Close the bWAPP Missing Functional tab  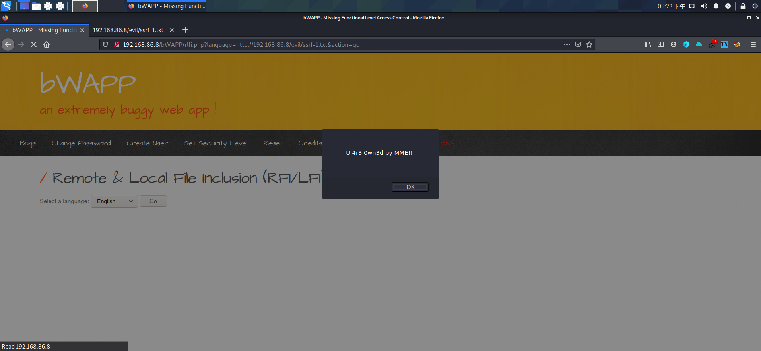pos(82,30)
